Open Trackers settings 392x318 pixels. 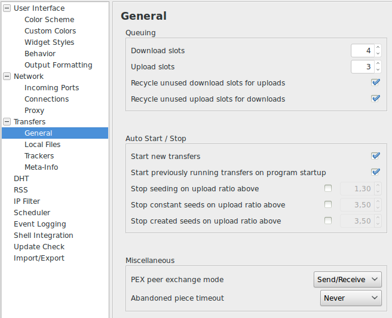pyautogui.click(x=39, y=156)
